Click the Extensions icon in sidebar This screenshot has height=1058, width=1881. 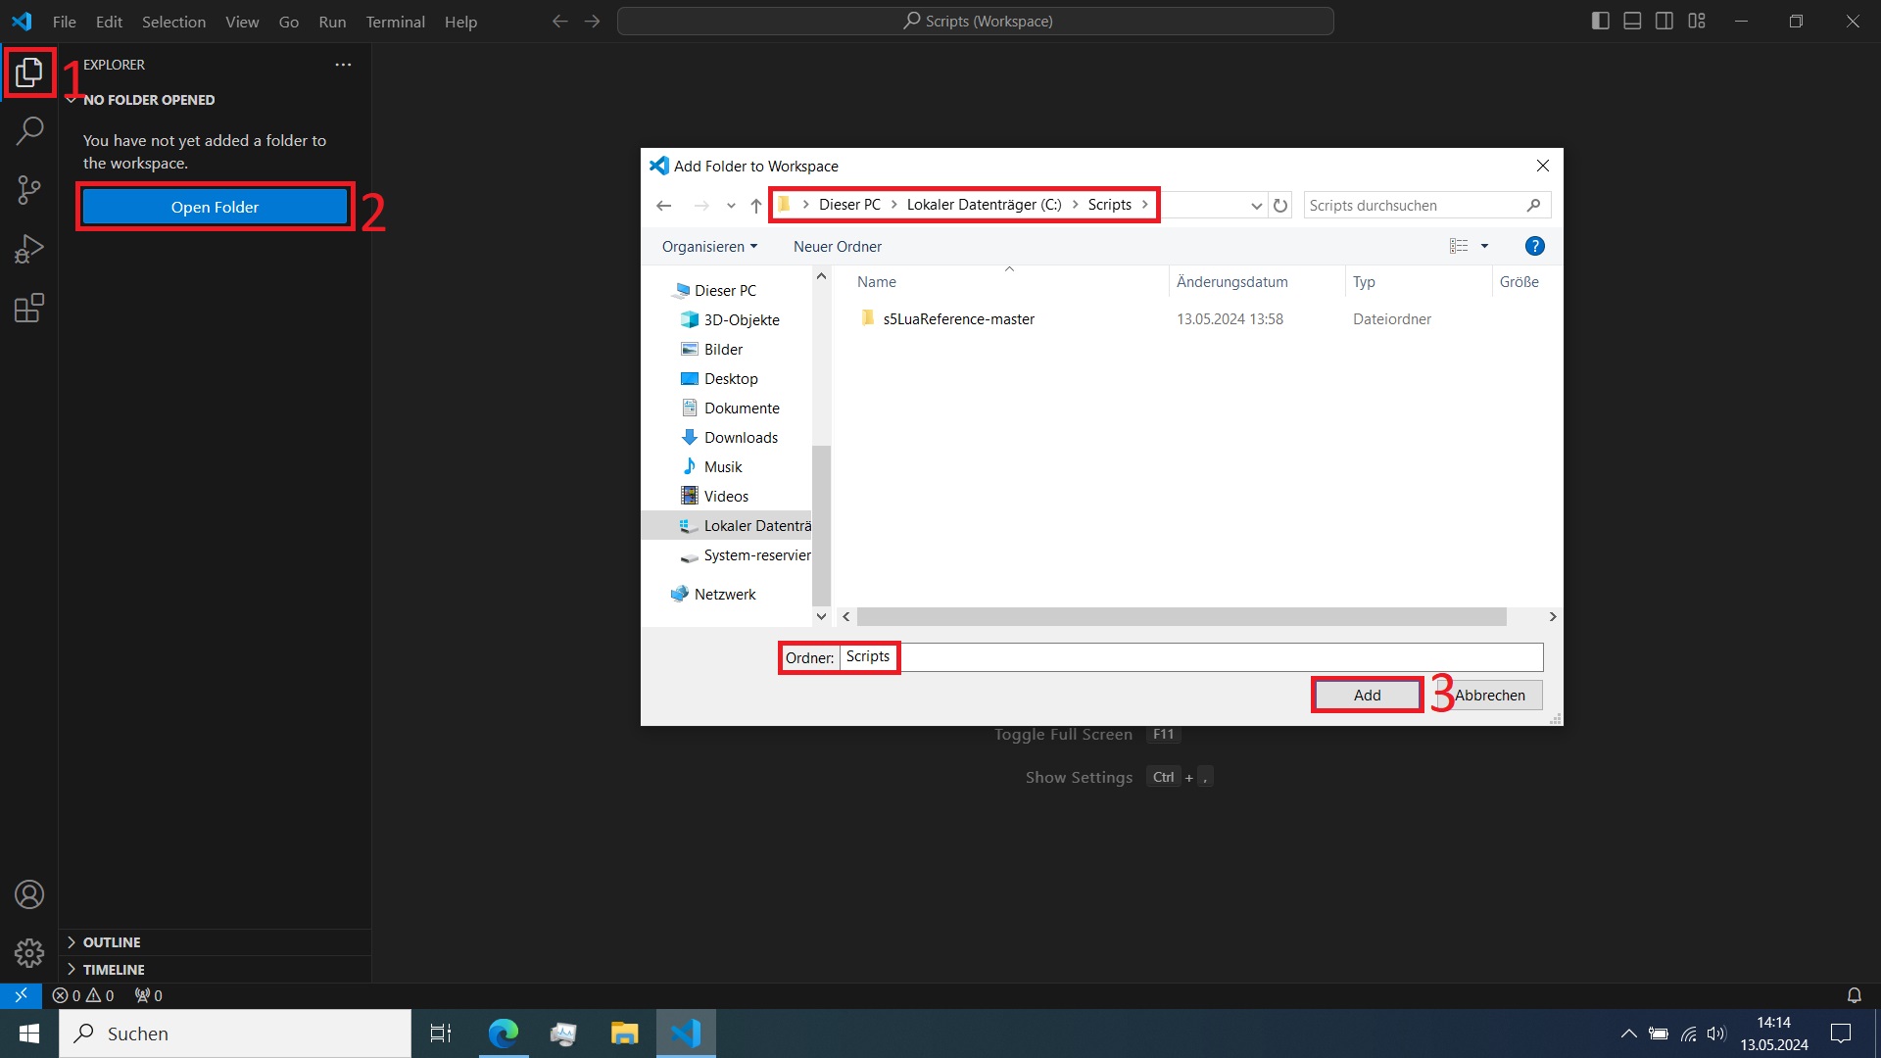[x=28, y=309]
